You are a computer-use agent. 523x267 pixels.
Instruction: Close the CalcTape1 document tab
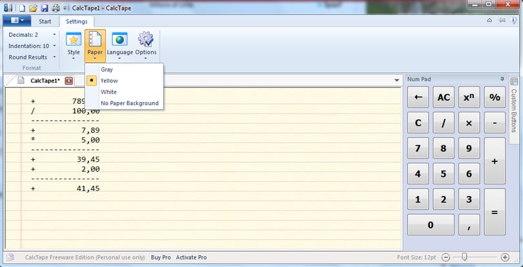click(x=68, y=81)
